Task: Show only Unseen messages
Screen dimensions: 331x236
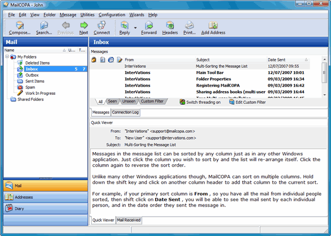Action: (x=128, y=102)
